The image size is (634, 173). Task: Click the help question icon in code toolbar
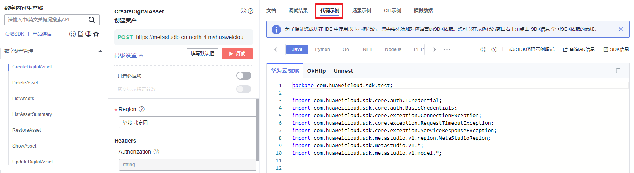coord(494,49)
